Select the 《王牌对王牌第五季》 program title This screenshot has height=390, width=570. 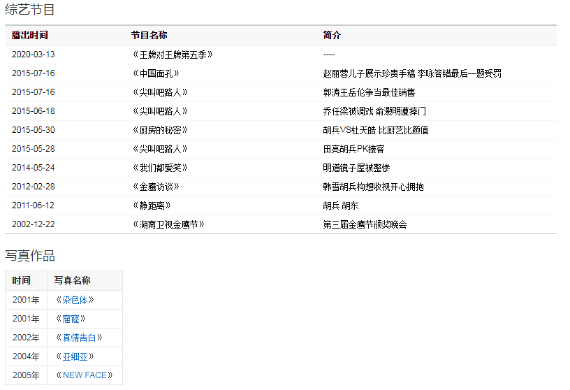pos(172,55)
